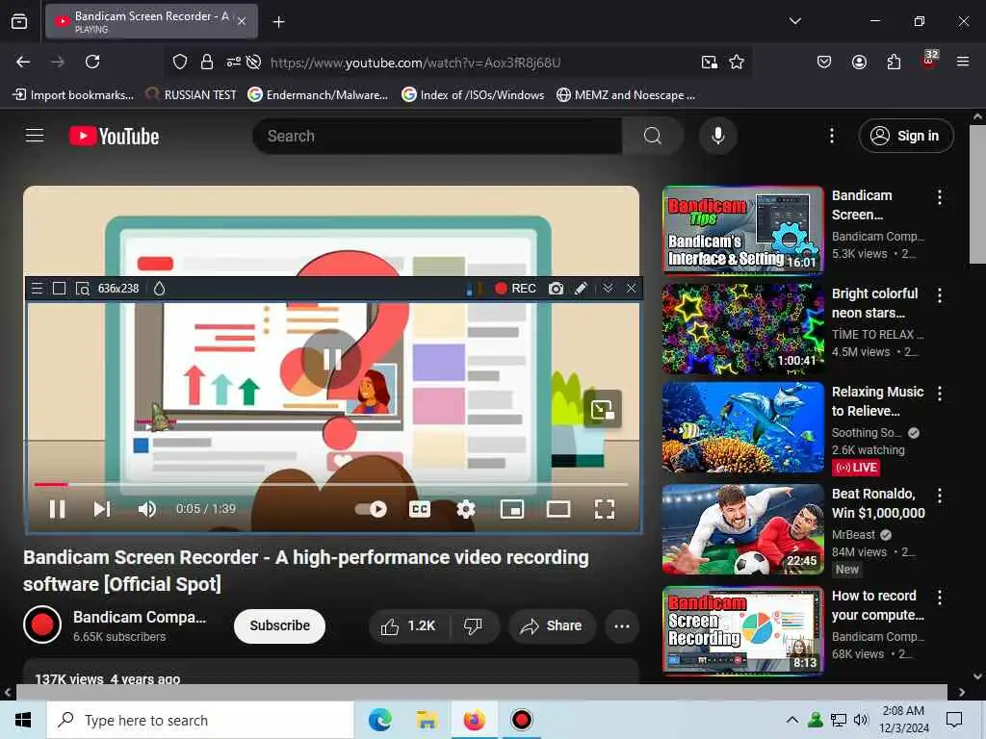Click the video progress bar
Image resolution: width=986 pixels, height=739 pixels.
click(x=331, y=485)
